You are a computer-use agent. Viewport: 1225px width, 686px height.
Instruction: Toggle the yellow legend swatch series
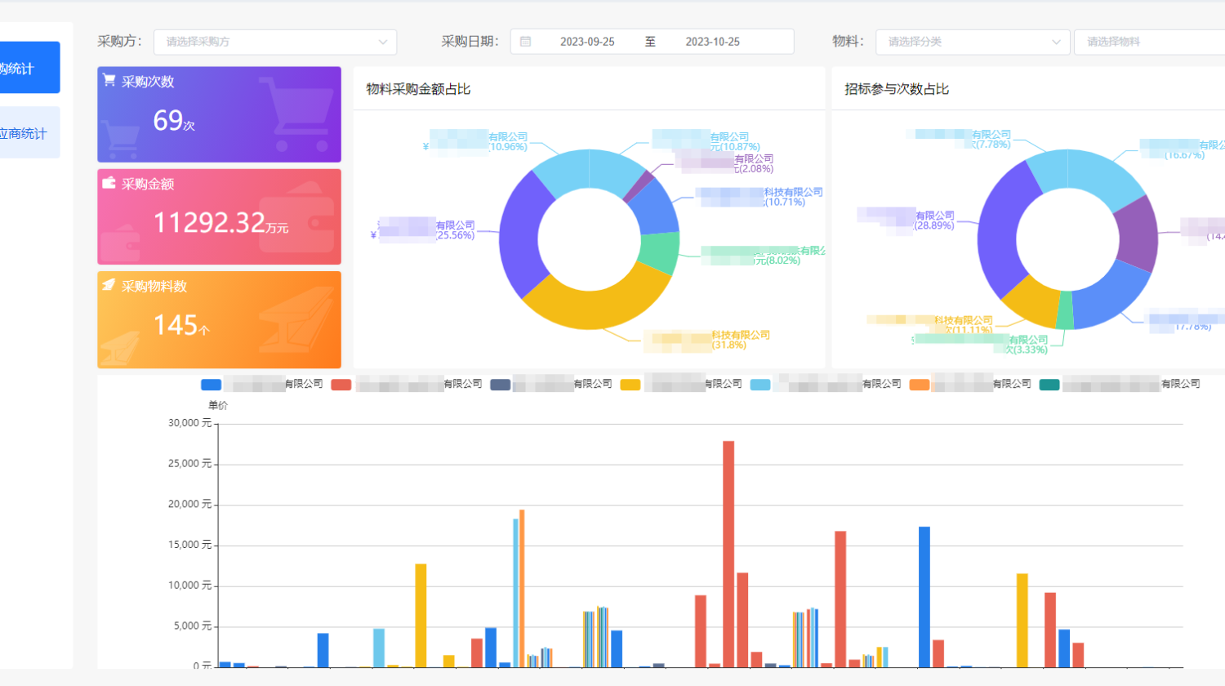tap(630, 385)
